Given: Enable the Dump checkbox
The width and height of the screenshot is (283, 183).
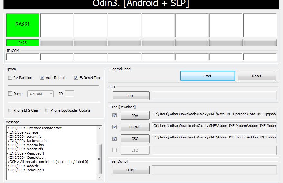Looking at the screenshot, I should coord(10,93).
